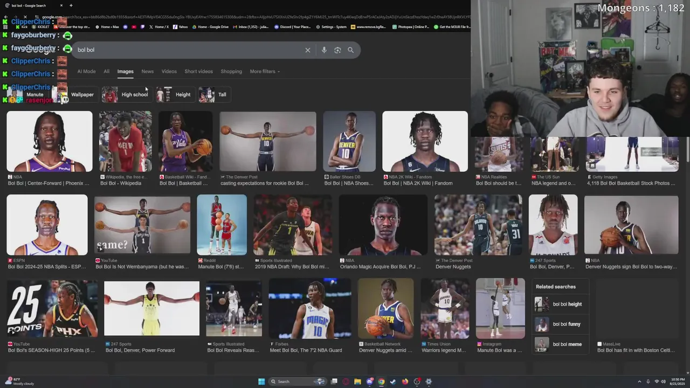This screenshot has height=388, width=690.
Task: Open Settings gear in taskbar
Action: [x=429, y=382]
